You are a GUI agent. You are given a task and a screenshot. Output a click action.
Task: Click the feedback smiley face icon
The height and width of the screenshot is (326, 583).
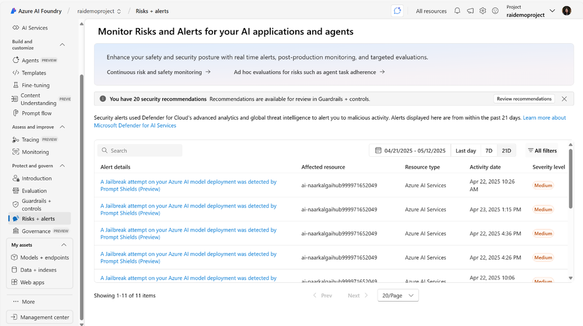pos(495,11)
